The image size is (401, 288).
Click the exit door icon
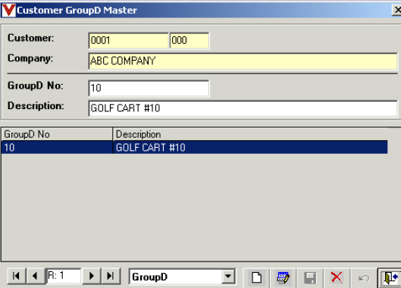390,277
